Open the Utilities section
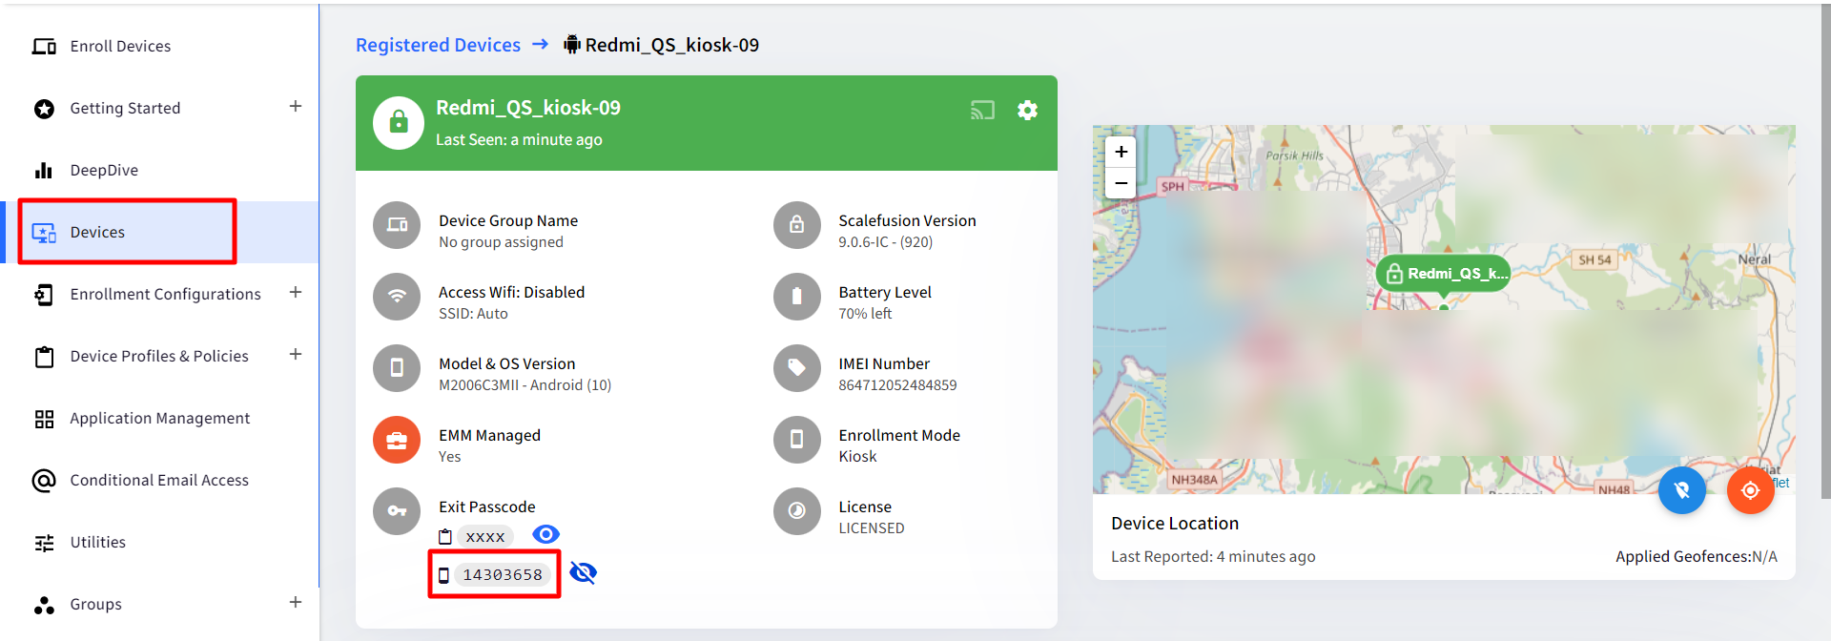Screen dimensions: 1831x641 pyautogui.click(x=97, y=542)
